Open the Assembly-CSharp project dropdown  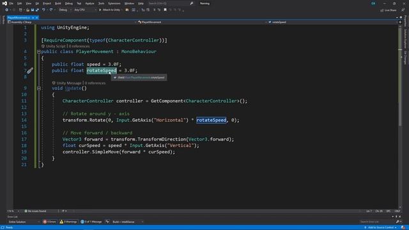[x=72, y=22]
